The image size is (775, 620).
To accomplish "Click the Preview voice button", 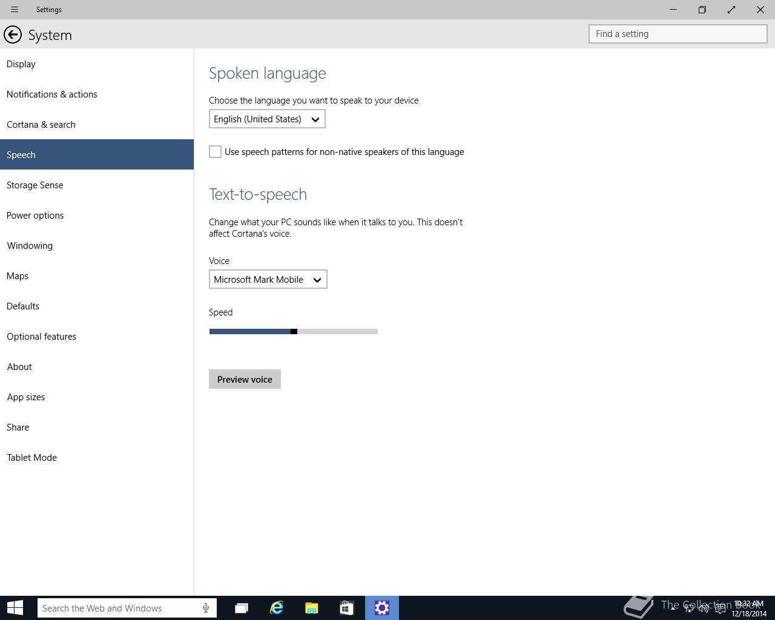I will 245,379.
